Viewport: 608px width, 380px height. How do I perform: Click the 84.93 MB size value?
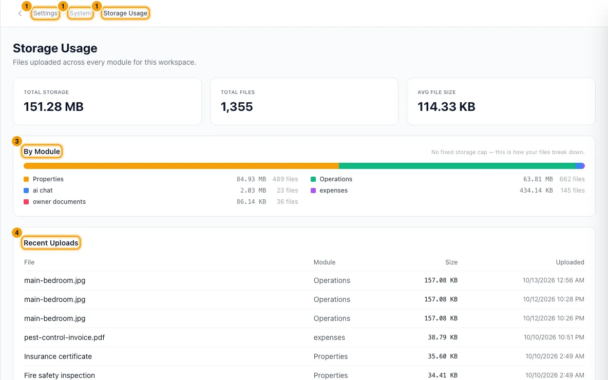pos(251,179)
